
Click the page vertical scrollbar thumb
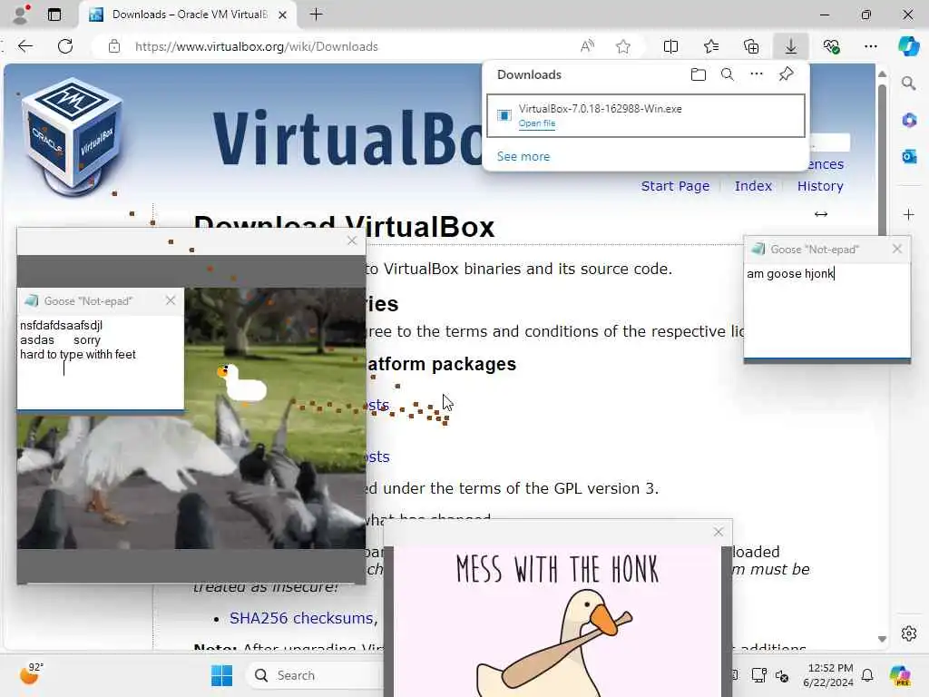coord(882,160)
